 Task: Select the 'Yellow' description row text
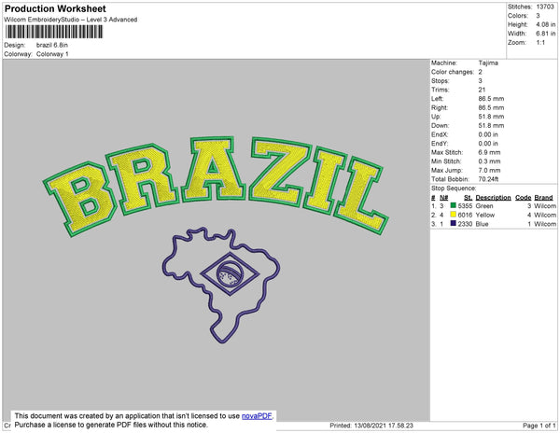(485, 215)
